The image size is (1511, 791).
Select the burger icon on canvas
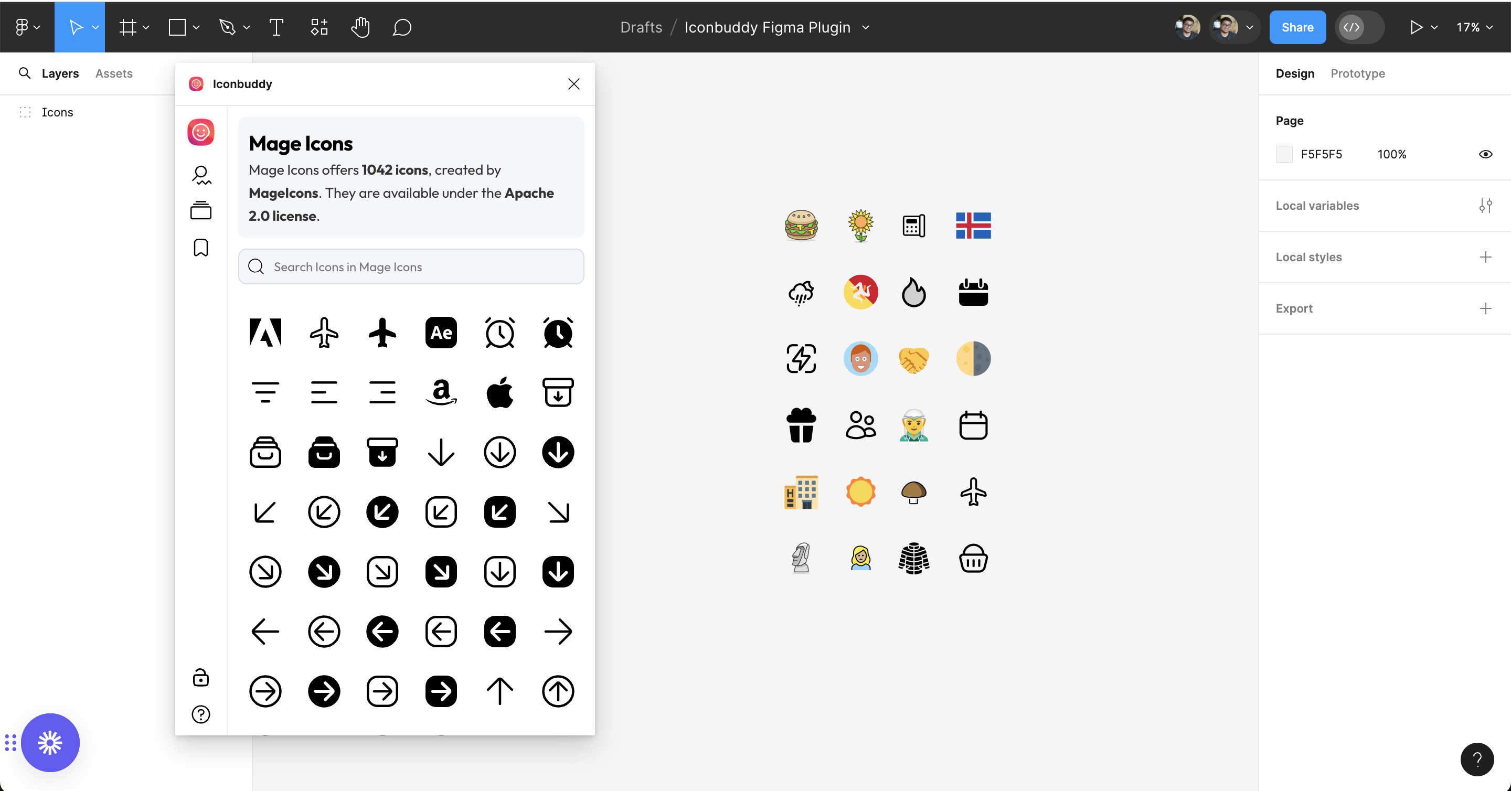tap(801, 226)
